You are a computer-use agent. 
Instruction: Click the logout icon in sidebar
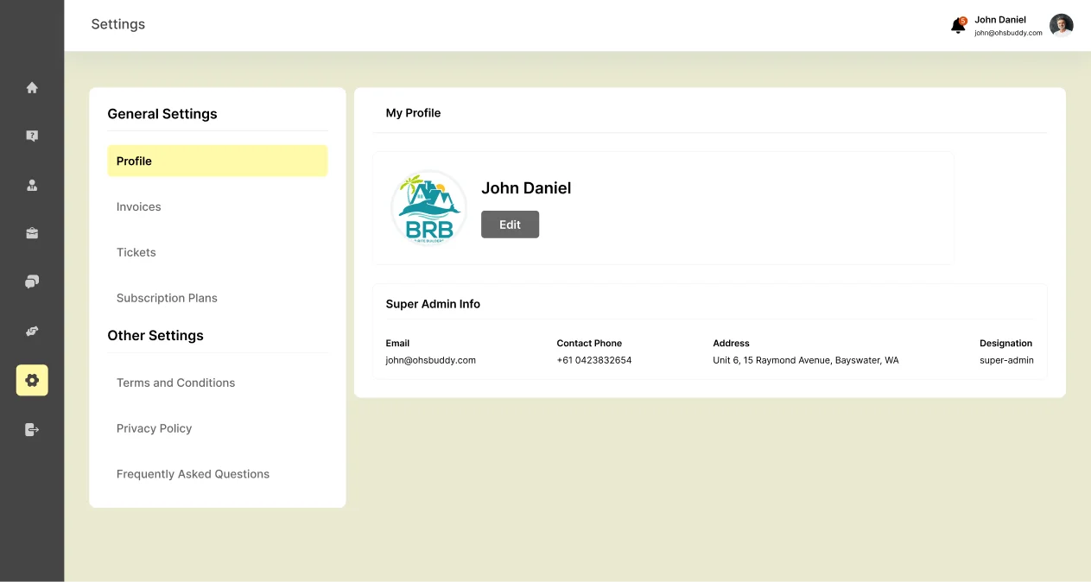pyautogui.click(x=32, y=429)
